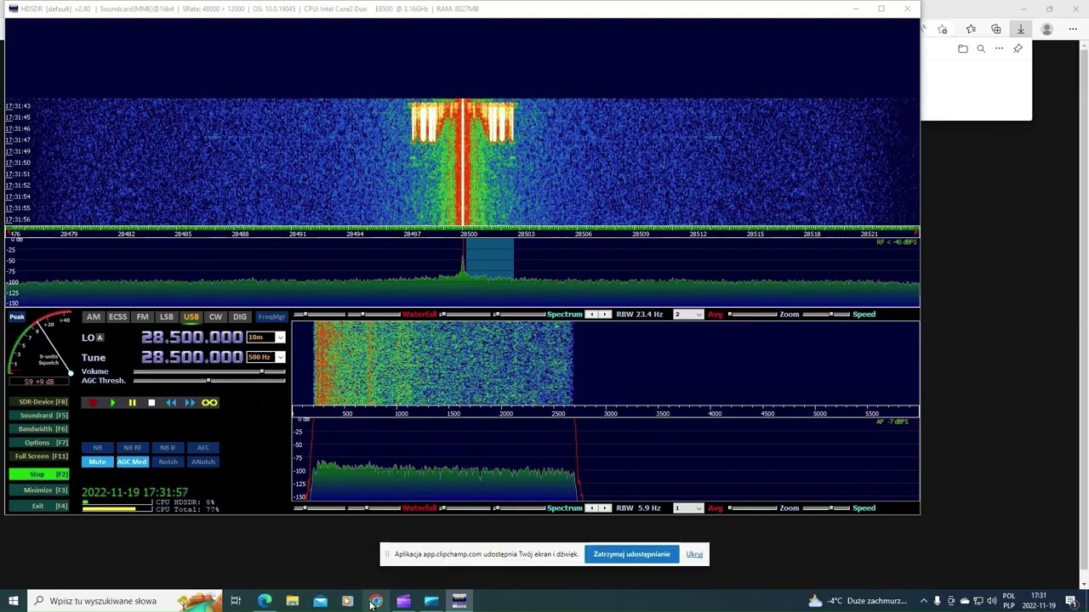
Task: Pause playback with the yellow pause icon
Action: click(132, 403)
